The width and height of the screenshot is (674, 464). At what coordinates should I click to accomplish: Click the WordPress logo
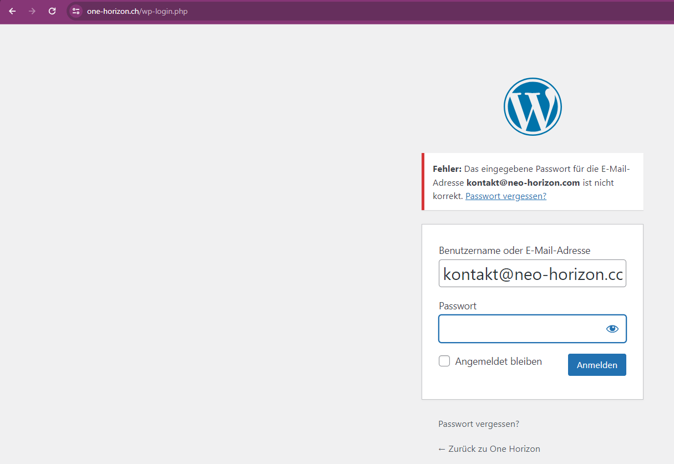pyautogui.click(x=533, y=106)
